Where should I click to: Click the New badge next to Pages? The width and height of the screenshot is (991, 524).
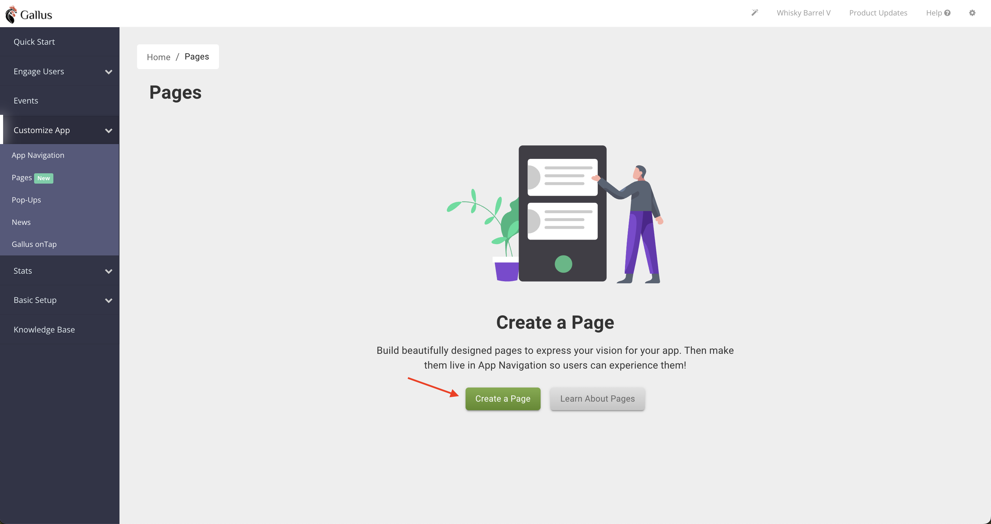point(43,178)
